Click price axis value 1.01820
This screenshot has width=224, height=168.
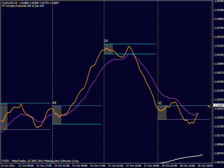click(x=219, y=109)
